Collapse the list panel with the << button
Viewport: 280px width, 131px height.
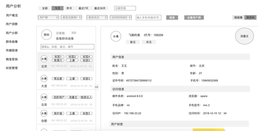[x=97, y=87]
